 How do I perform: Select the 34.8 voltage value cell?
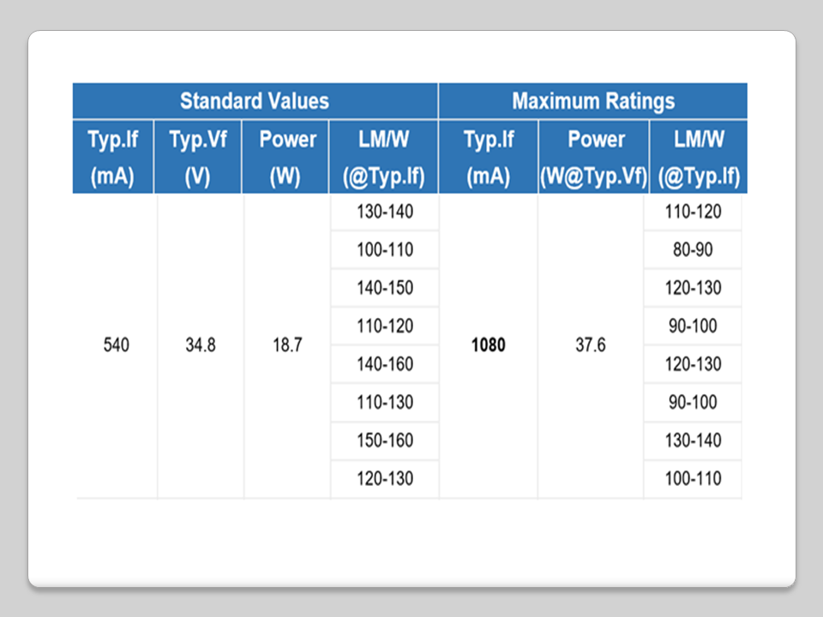click(200, 345)
